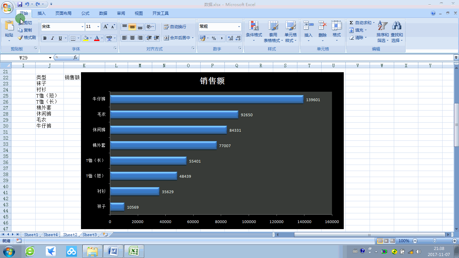Click the borders icon
Image resolution: width=459 pixels, height=258 pixels.
(73, 38)
